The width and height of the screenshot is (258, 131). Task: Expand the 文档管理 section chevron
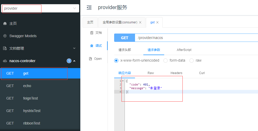pyautogui.click(x=74, y=48)
